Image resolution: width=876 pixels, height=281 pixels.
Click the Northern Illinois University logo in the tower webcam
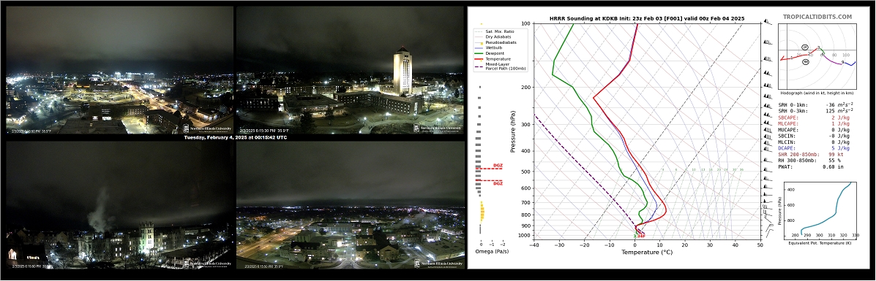[x=438, y=128]
